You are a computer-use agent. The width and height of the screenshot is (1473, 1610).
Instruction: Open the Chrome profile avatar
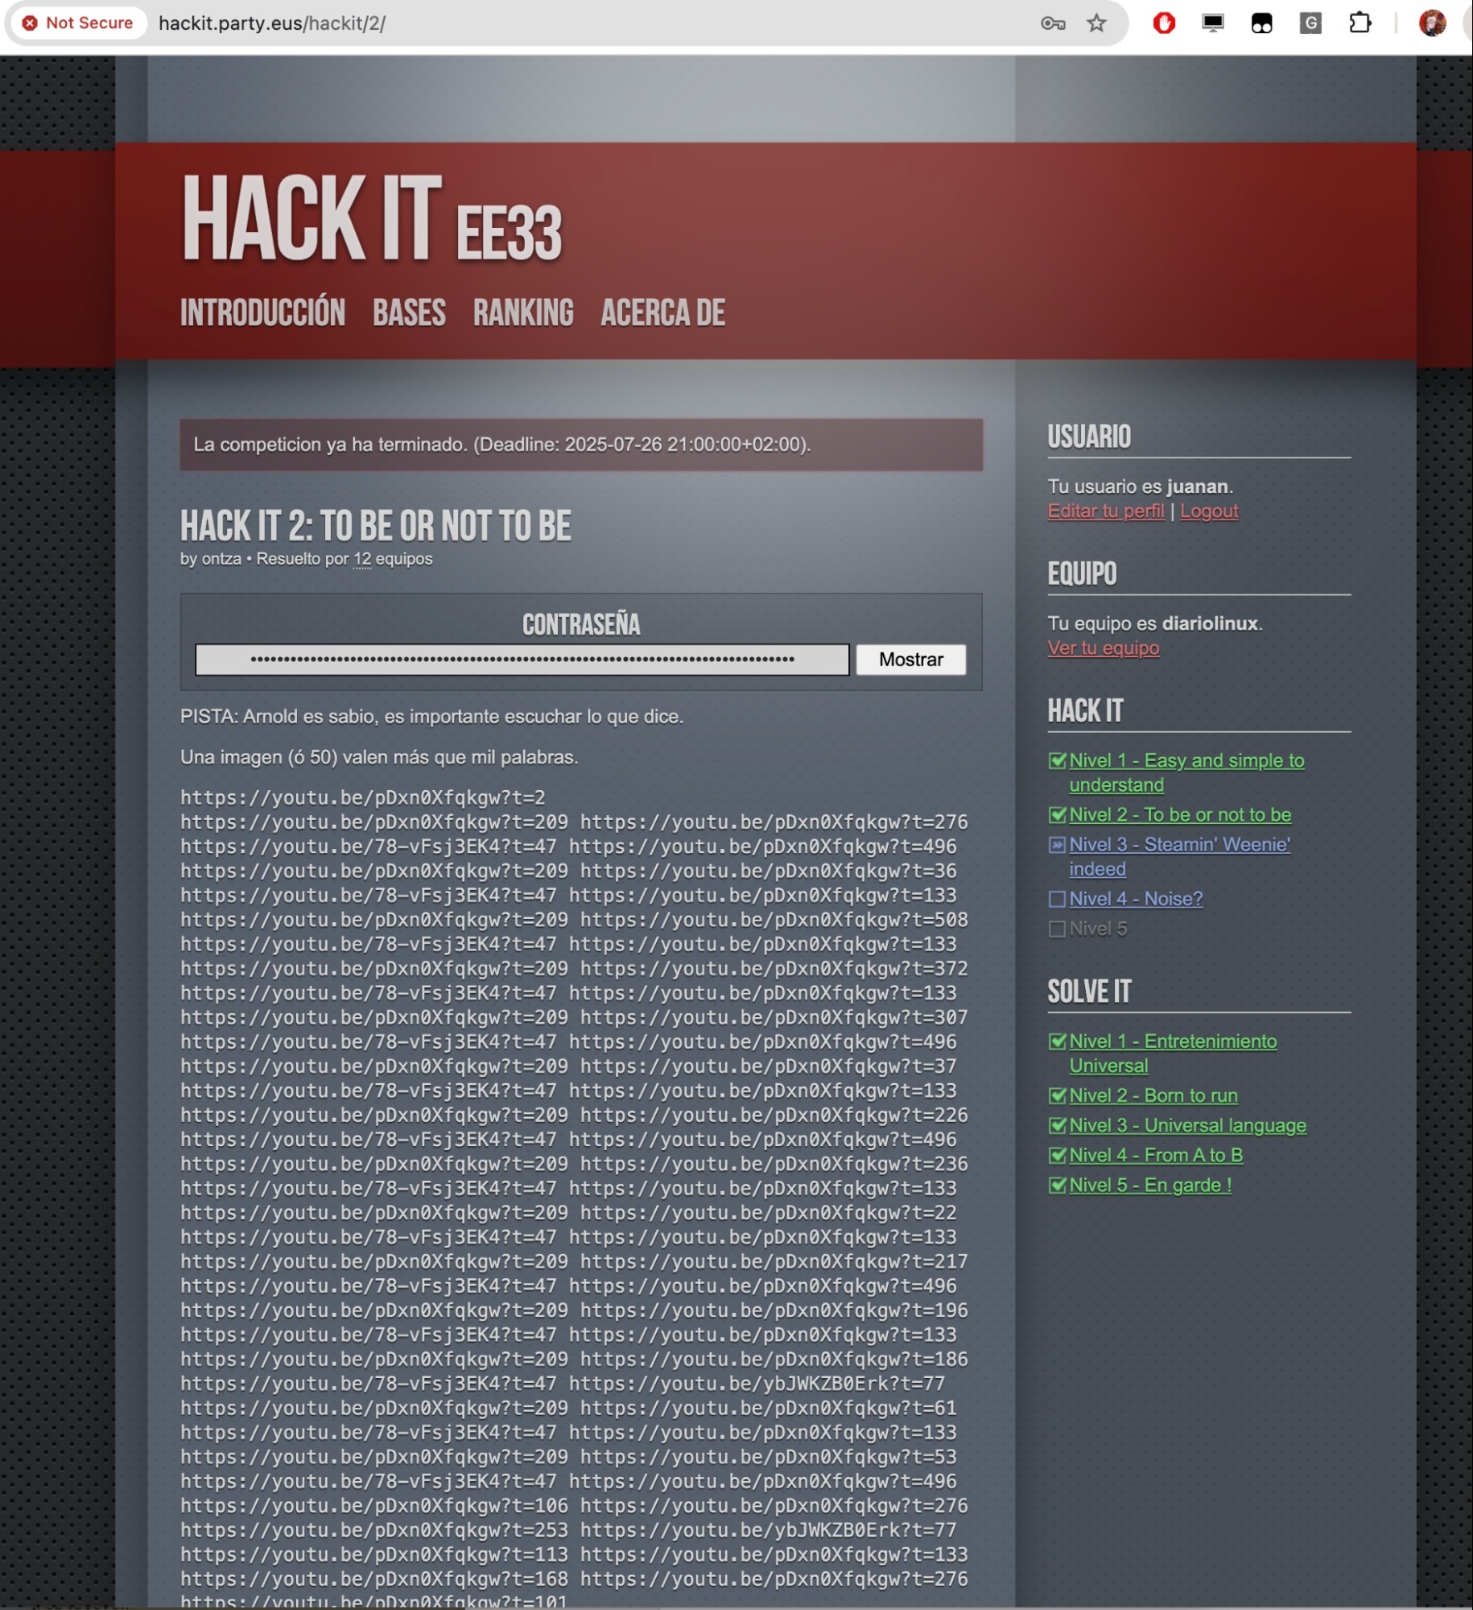[1433, 23]
